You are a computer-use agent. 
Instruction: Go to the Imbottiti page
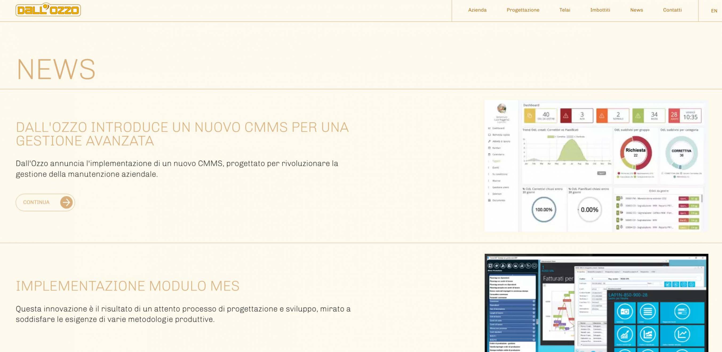[x=600, y=10]
